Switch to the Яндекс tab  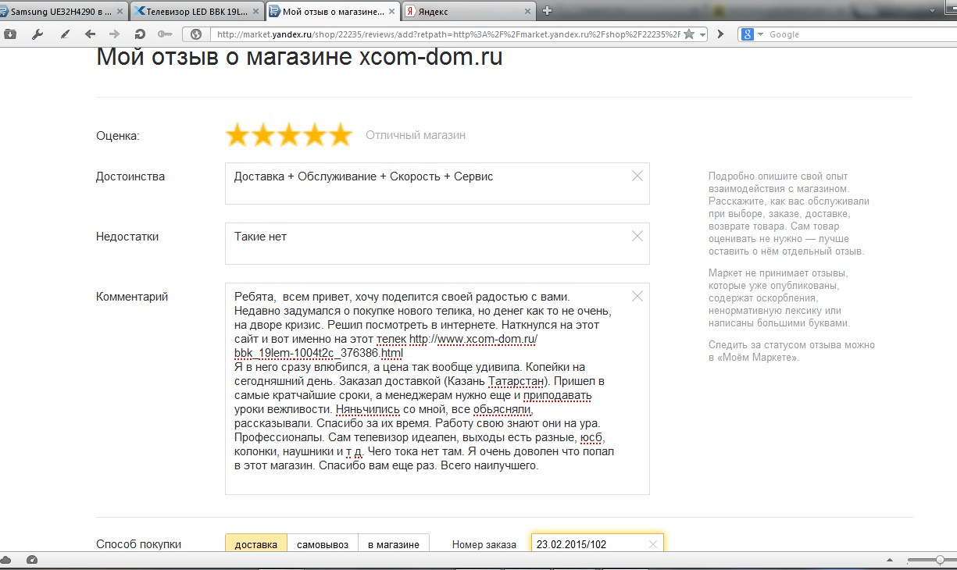(469, 12)
